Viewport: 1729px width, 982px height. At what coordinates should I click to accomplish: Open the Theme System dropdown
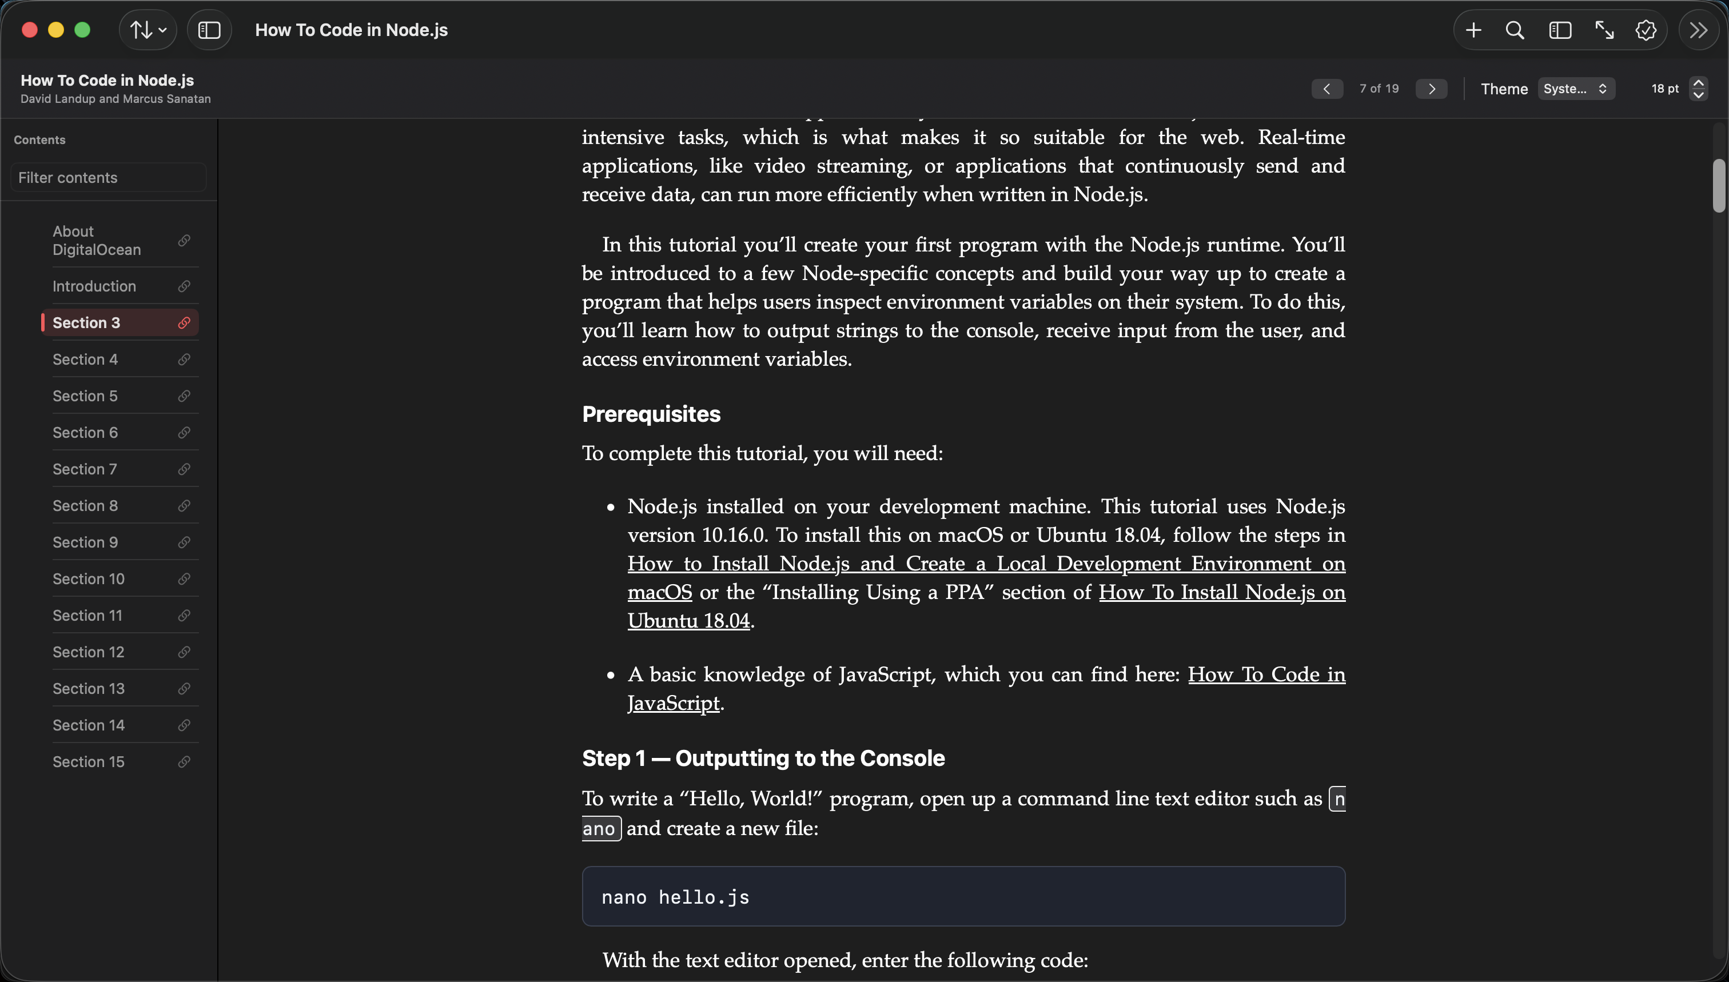(1576, 89)
